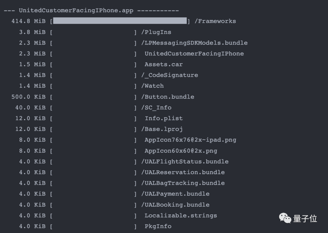Open the /LPMessagingSDKModels.bundle directory
The width and height of the screenshot is (328, 233).
pyautogui.click(x=194, y=43)
